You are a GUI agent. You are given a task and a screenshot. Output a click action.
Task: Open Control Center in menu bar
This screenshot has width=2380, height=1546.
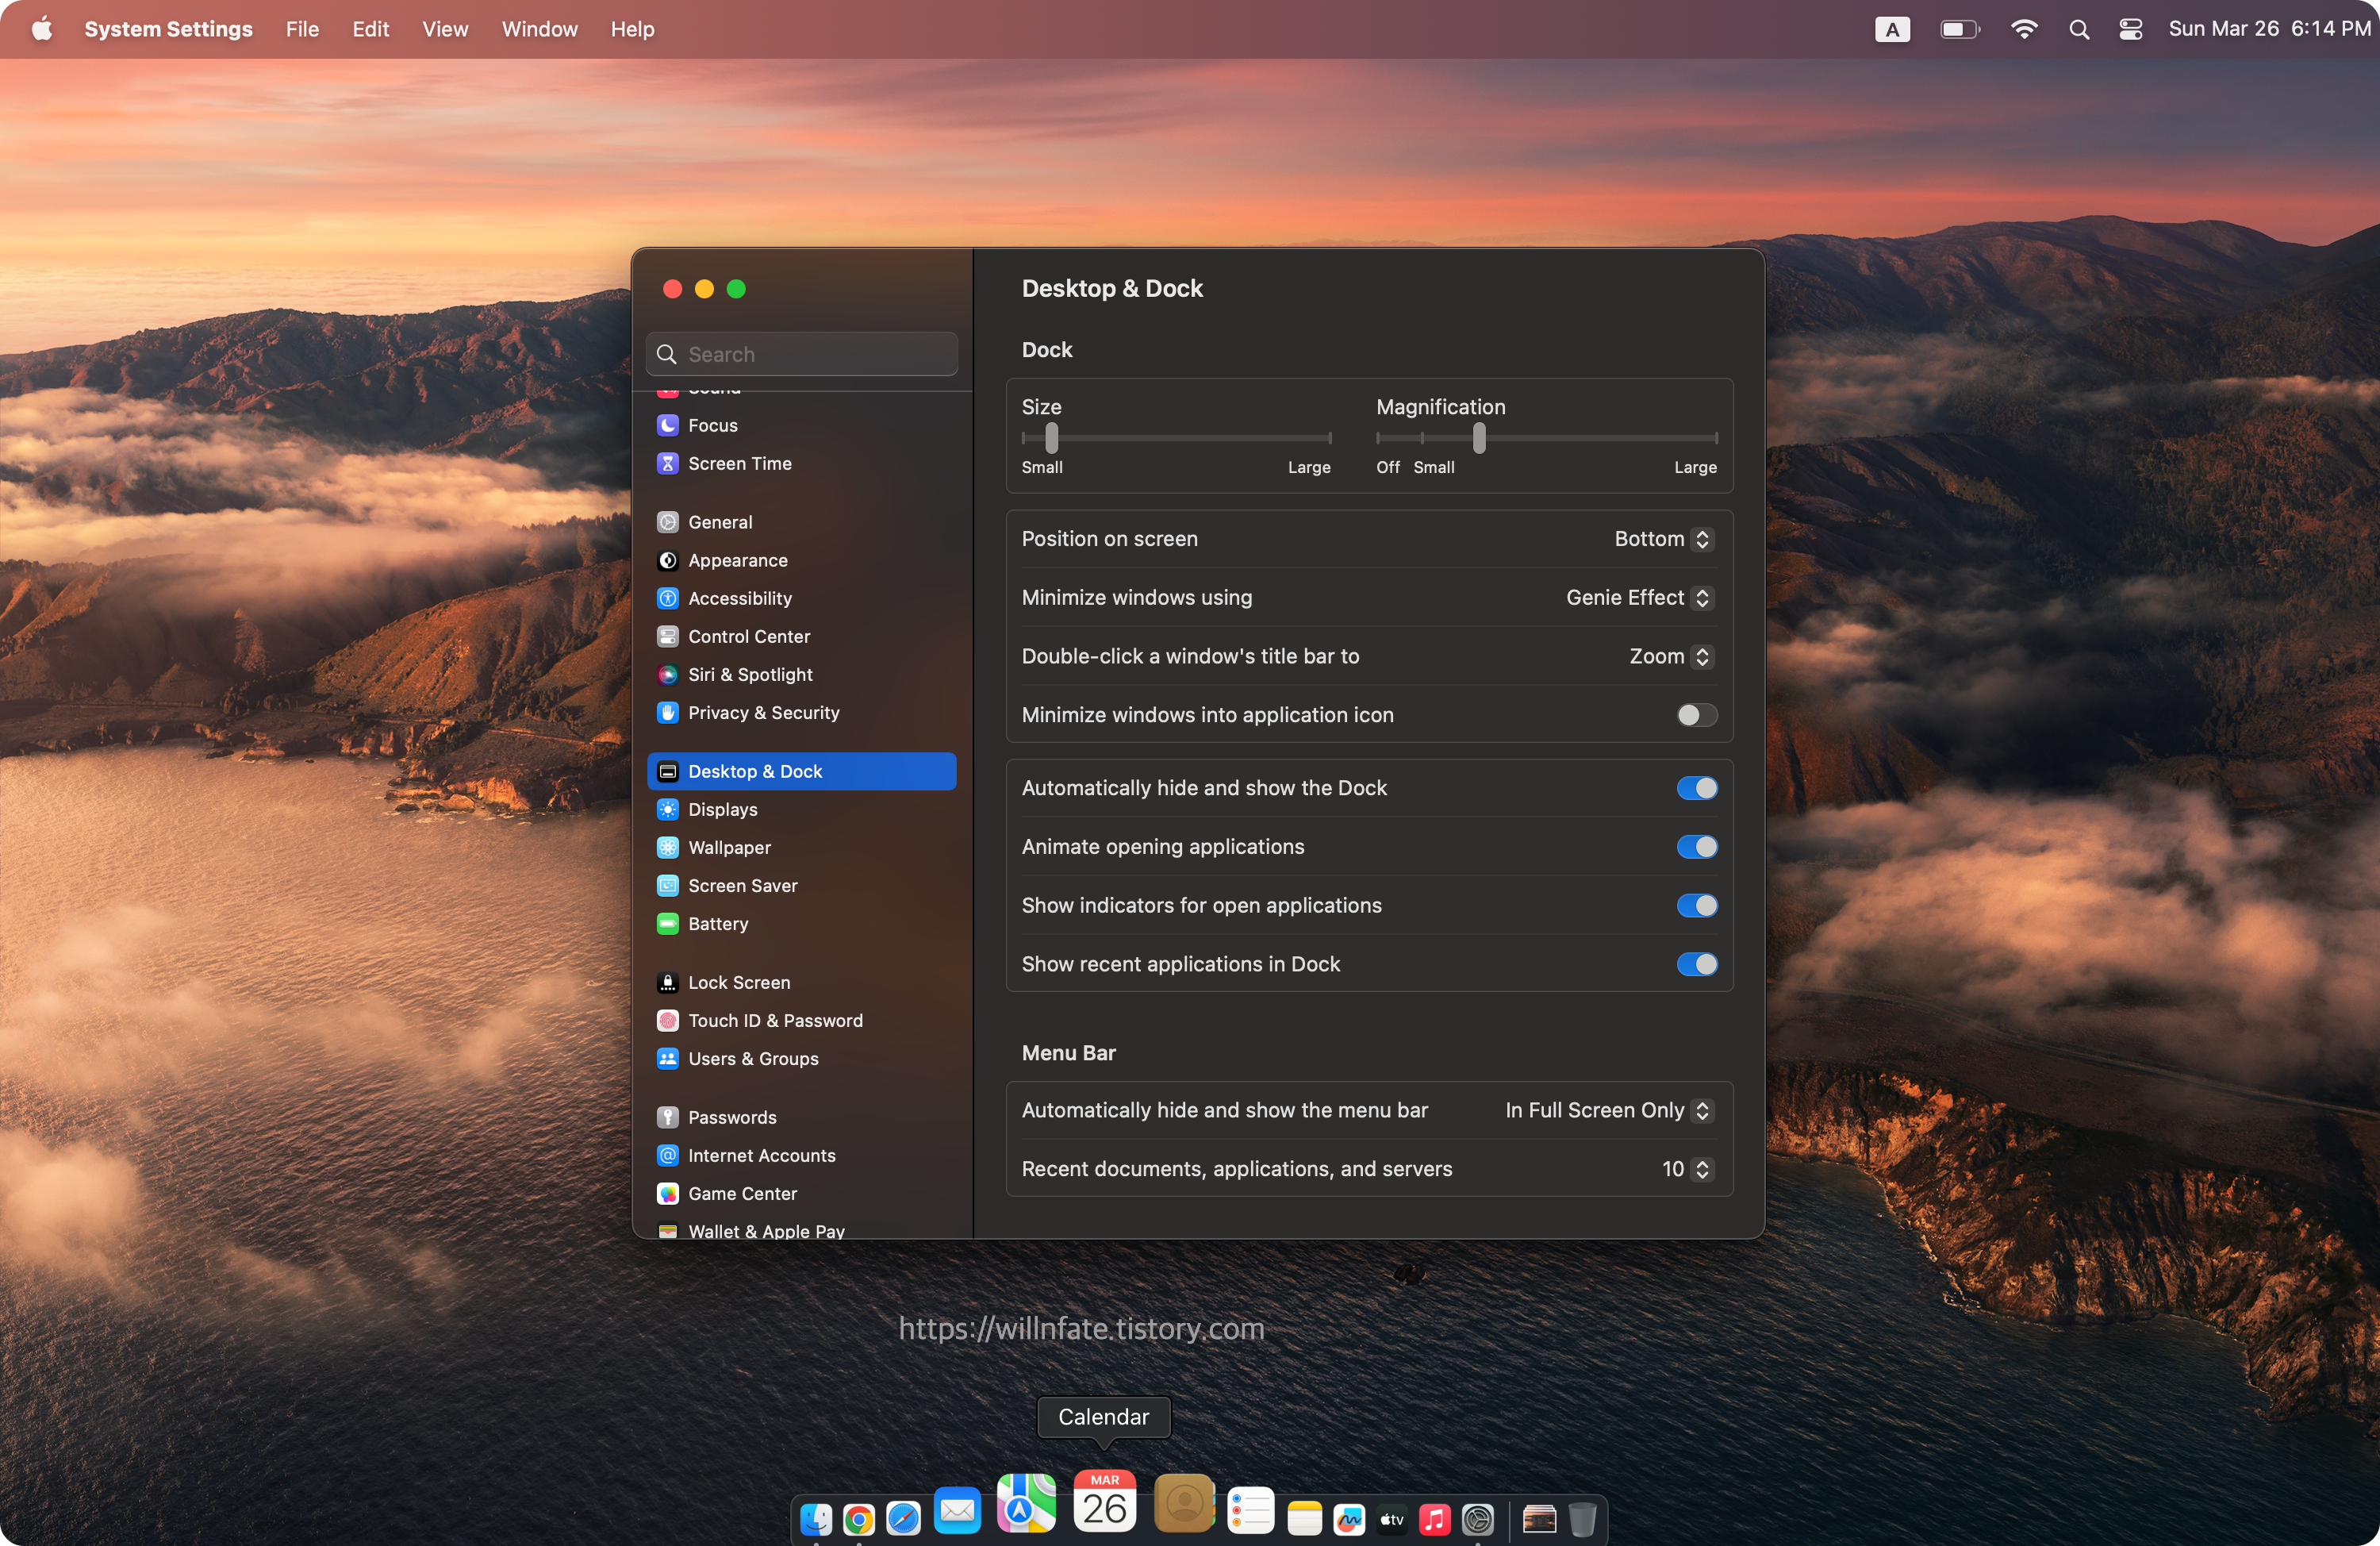pos(2130,29)
